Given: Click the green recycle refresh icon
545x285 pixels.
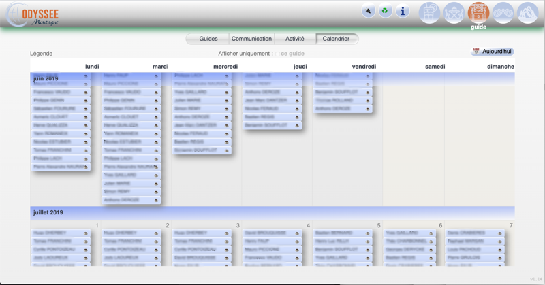Looking at the screenshot, I should tap(385, 12).
